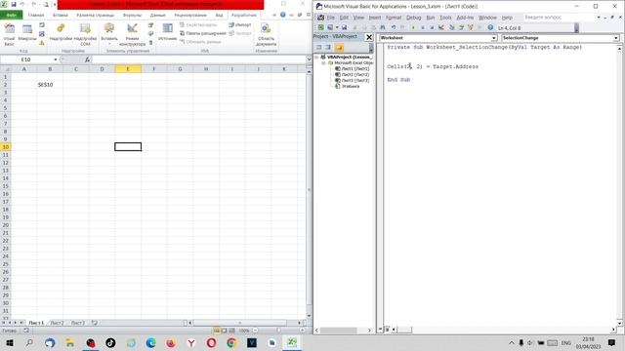625x351 pixels.
Task: Open the Вставить controls dropdown in ribbon
Action: click(x=109, y=35)
